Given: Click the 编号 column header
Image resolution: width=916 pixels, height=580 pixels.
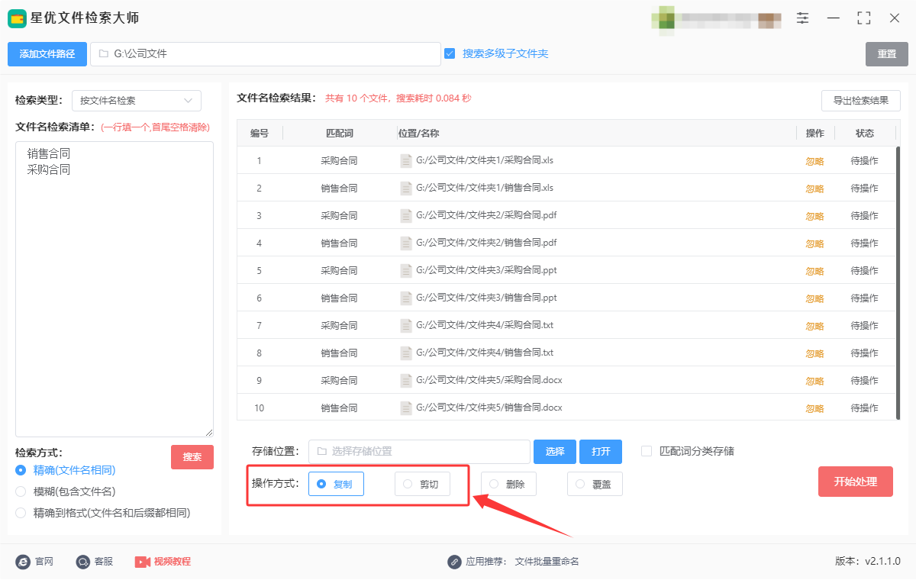Looking at the screenshot, I should pyautogui.click(x=260, y=134).
